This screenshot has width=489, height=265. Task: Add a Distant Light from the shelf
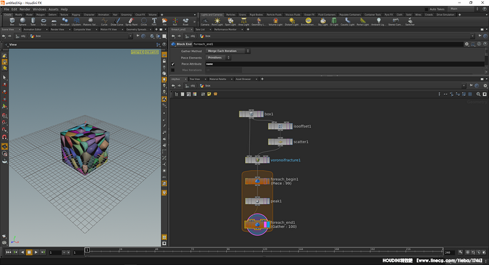291,21
